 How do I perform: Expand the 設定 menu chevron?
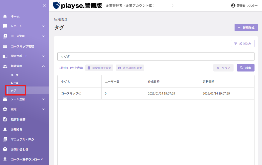(43, 109)
